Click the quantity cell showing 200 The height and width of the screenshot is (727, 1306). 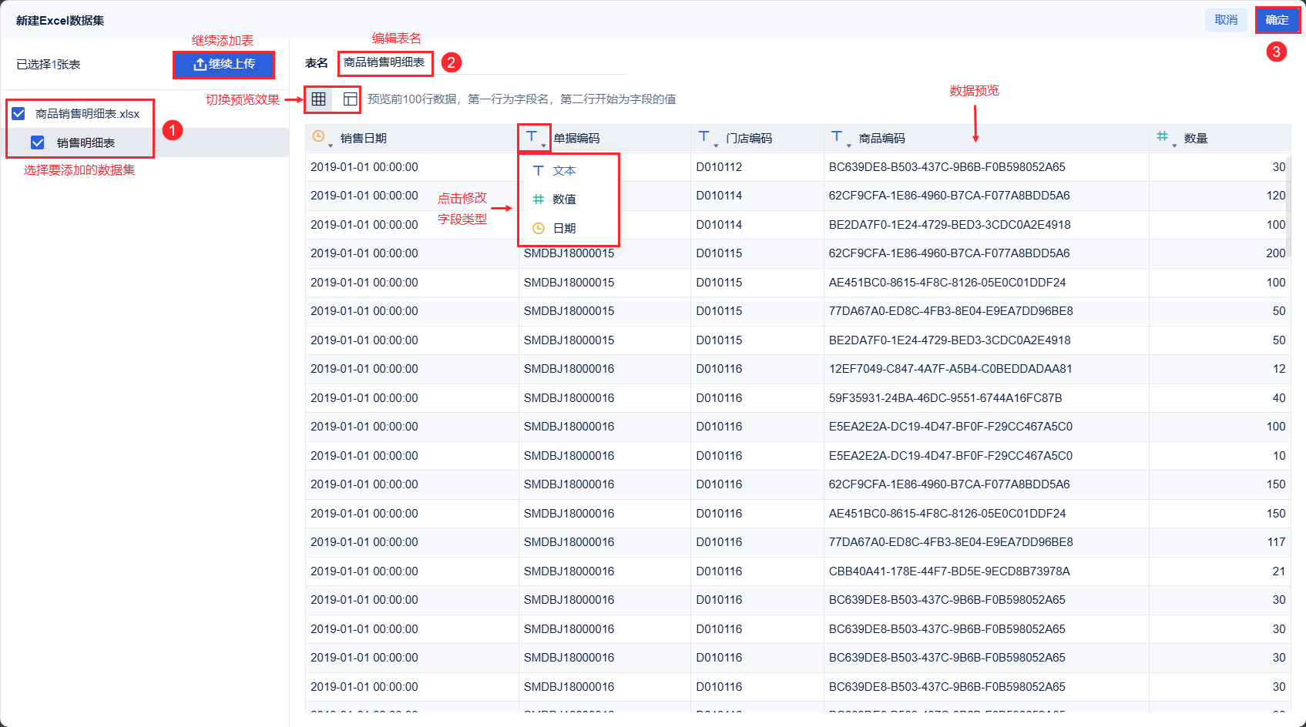pyautogui.click(x=1220, y=253)
